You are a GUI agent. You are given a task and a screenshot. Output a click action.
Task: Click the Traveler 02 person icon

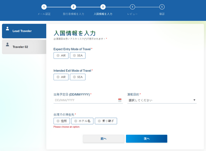(x=7, y=44)
